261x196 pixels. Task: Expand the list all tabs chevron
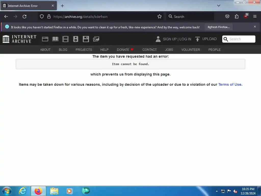pos(219,6)
